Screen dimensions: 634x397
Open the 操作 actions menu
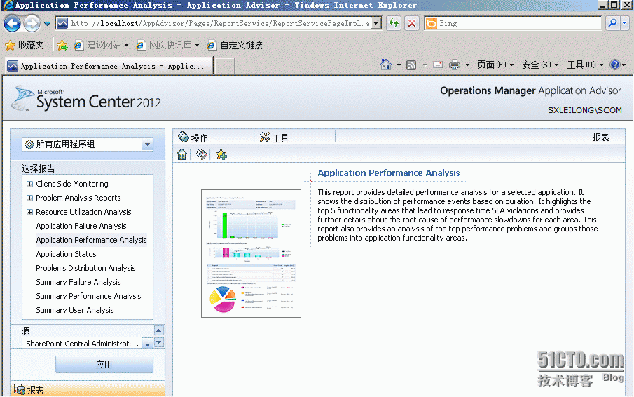click(193, 137)
